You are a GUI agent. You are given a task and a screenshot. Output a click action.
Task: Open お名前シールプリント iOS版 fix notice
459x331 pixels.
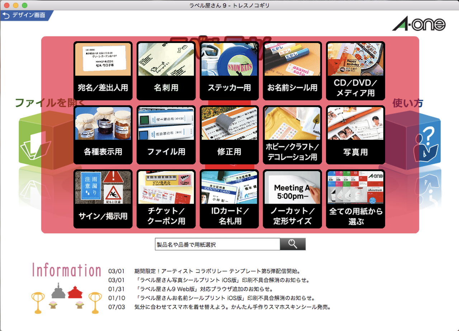225,298
